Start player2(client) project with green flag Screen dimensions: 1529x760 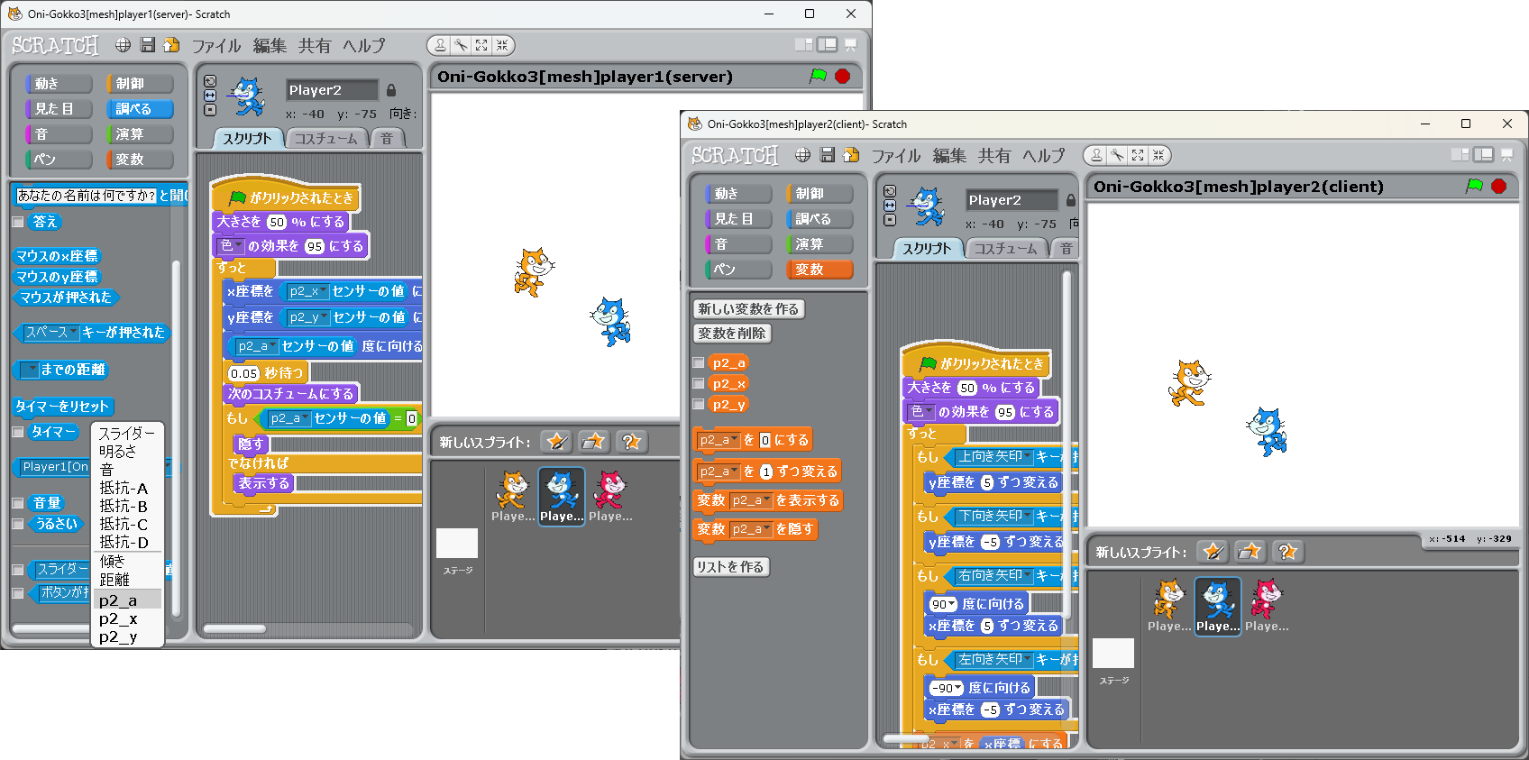tap(1475, 186)
